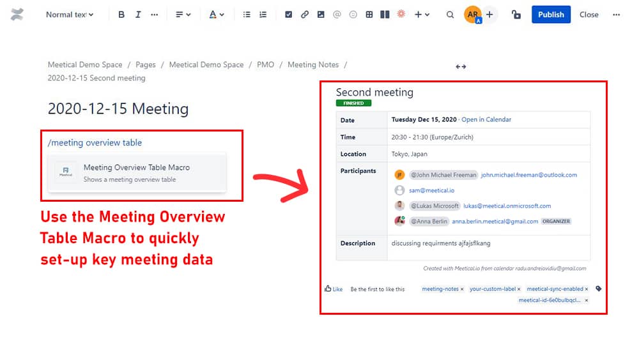The height and width of the screenshot is (346, 639).
Task: Click the /meeting overview table slash command text
Action: click(x=95, y=142)
